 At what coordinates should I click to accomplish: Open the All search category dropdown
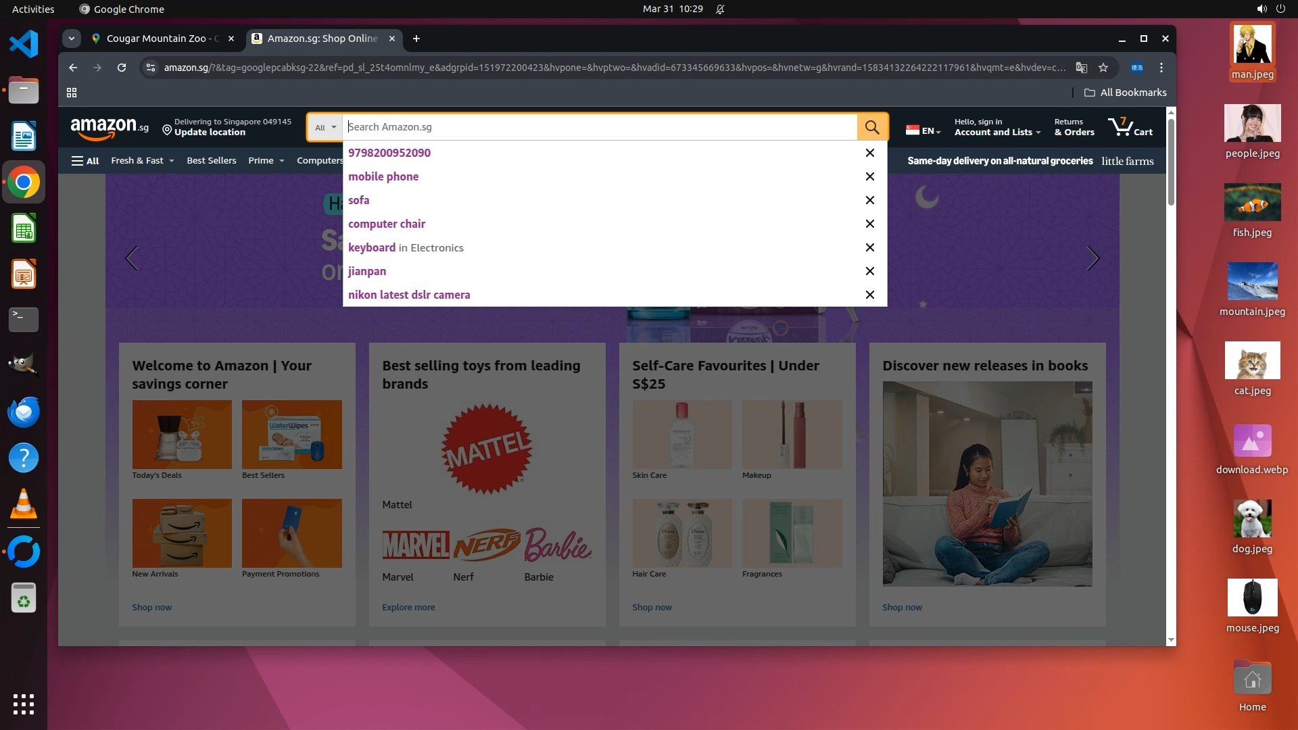click(325, 127)
